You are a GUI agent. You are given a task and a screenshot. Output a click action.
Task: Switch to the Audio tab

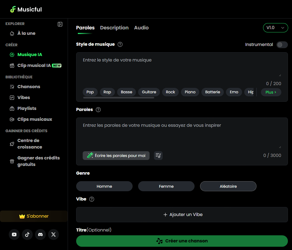141,27
